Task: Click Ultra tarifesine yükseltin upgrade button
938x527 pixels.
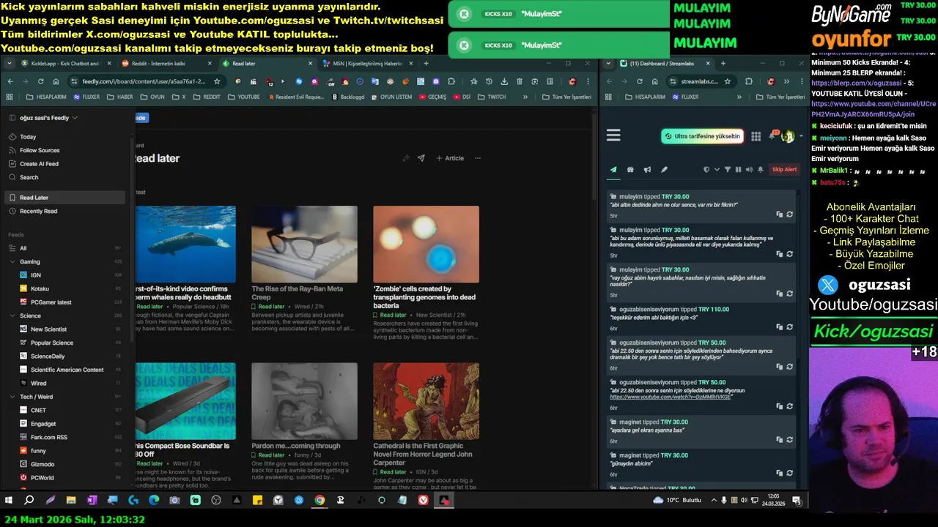Action: [702, 136]
